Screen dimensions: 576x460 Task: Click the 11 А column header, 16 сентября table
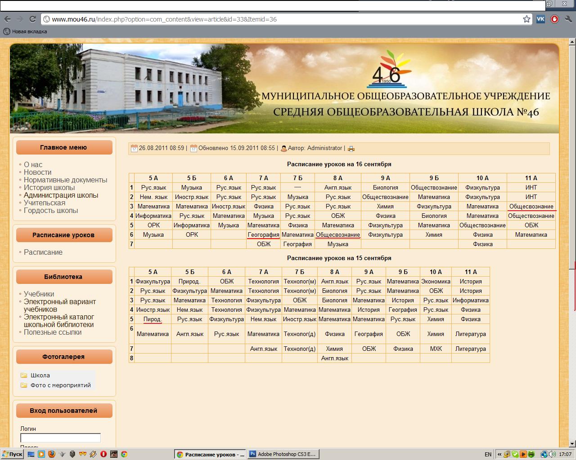[x=531, y=178]
